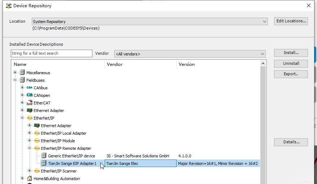Select the Home&Building Automation label

(x=57, y=179)
